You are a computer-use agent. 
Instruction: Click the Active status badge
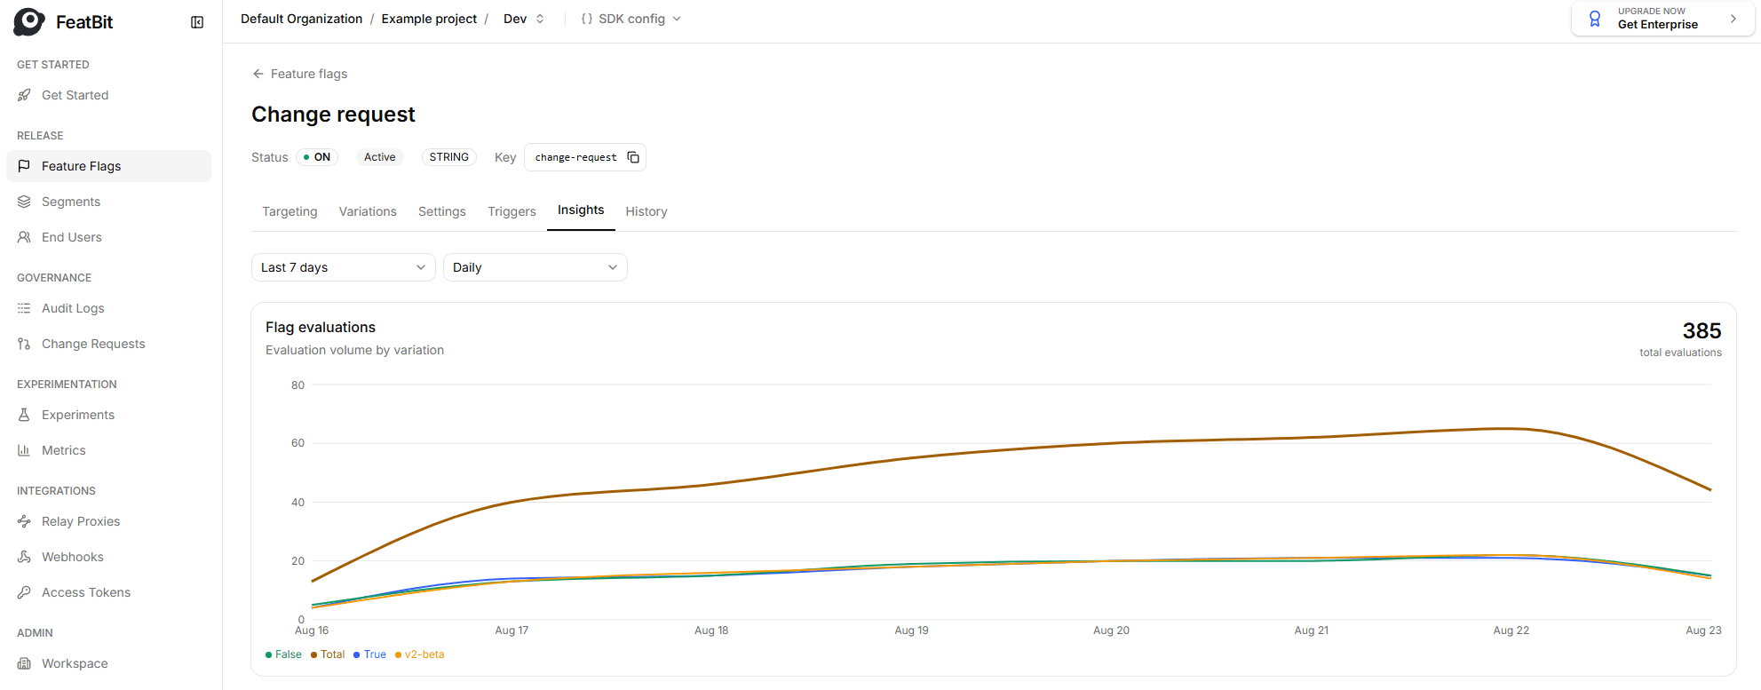click(x=380, y=157)
